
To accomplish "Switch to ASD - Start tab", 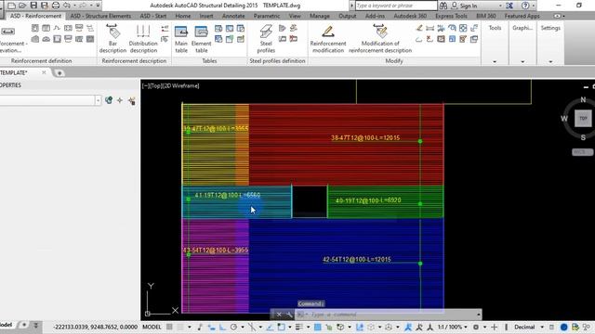I will (152, 16).
